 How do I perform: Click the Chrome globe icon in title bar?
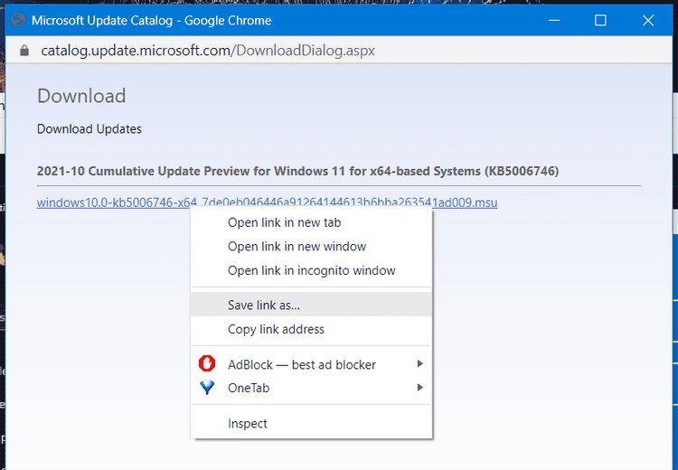tap(18, 20)
